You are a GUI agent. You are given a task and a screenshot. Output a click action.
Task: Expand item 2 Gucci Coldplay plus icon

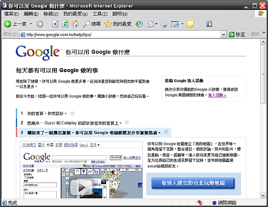tap(127, 122)
